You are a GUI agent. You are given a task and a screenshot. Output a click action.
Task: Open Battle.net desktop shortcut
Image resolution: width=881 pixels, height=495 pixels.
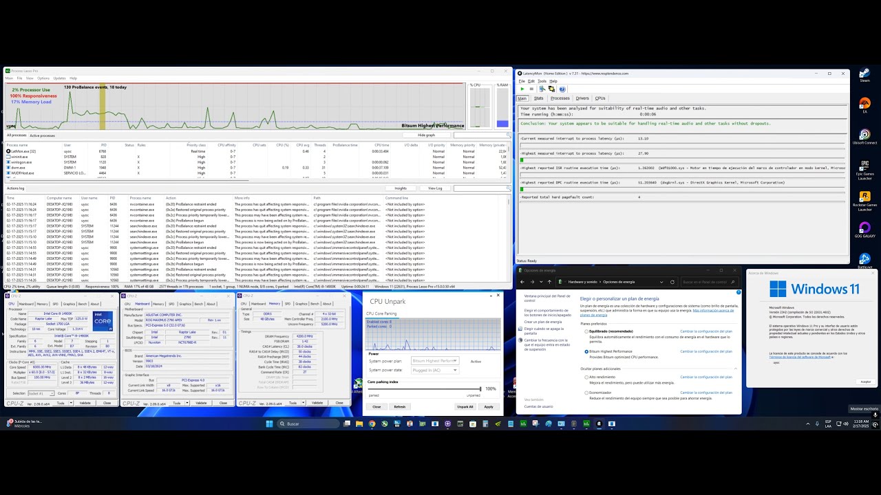pyautogui.click(x=864, y=261)
